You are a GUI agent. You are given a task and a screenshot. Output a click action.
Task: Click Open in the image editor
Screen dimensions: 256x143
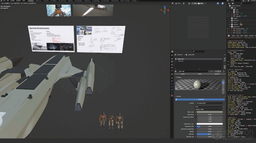coord(201,3)
